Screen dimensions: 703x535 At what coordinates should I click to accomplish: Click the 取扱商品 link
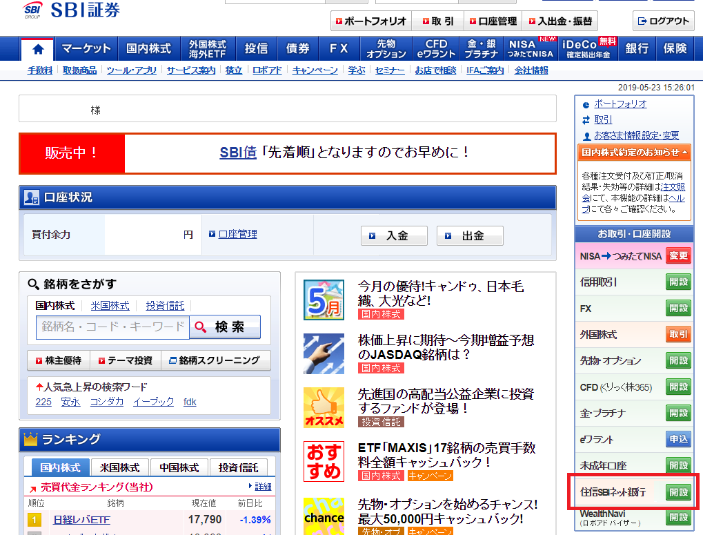tap(79, 70)
